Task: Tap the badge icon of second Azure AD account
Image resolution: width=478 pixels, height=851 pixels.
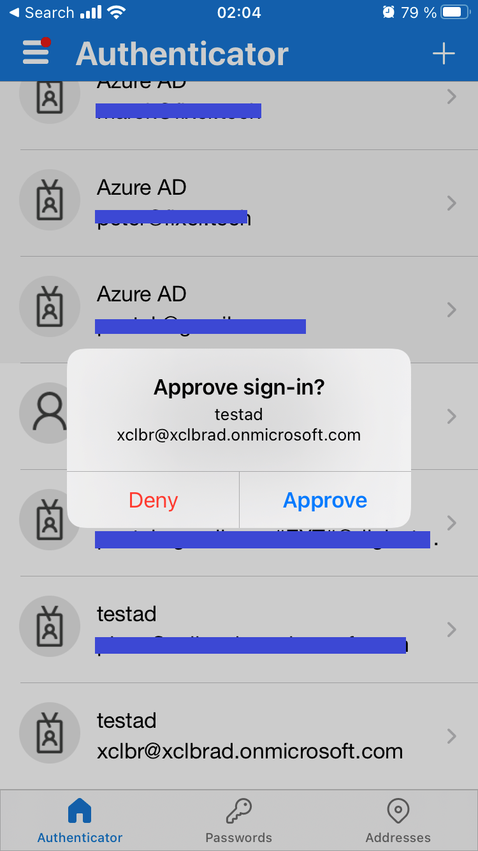Action: point(50,203)
